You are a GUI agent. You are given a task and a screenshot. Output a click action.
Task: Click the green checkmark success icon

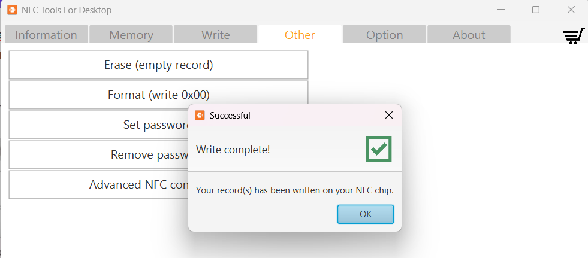(x=378, y=149)
